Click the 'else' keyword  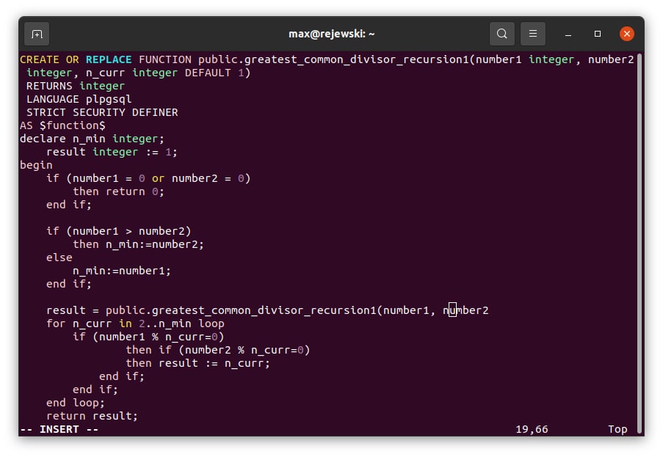[59, 257]
